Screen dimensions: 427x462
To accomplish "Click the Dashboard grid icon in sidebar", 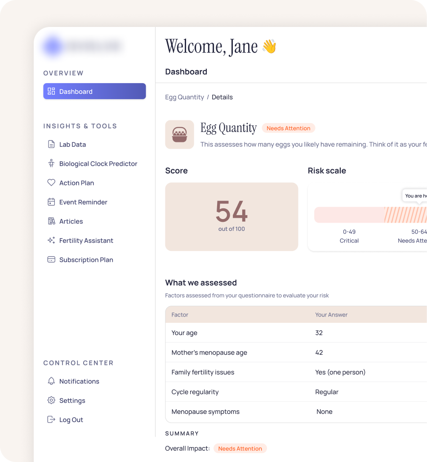I will point(51,91).
